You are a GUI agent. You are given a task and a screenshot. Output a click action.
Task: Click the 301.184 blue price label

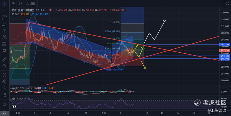(x=225, y=45)
